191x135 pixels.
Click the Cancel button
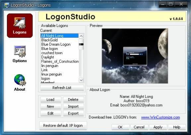click(x=139, y=127)
